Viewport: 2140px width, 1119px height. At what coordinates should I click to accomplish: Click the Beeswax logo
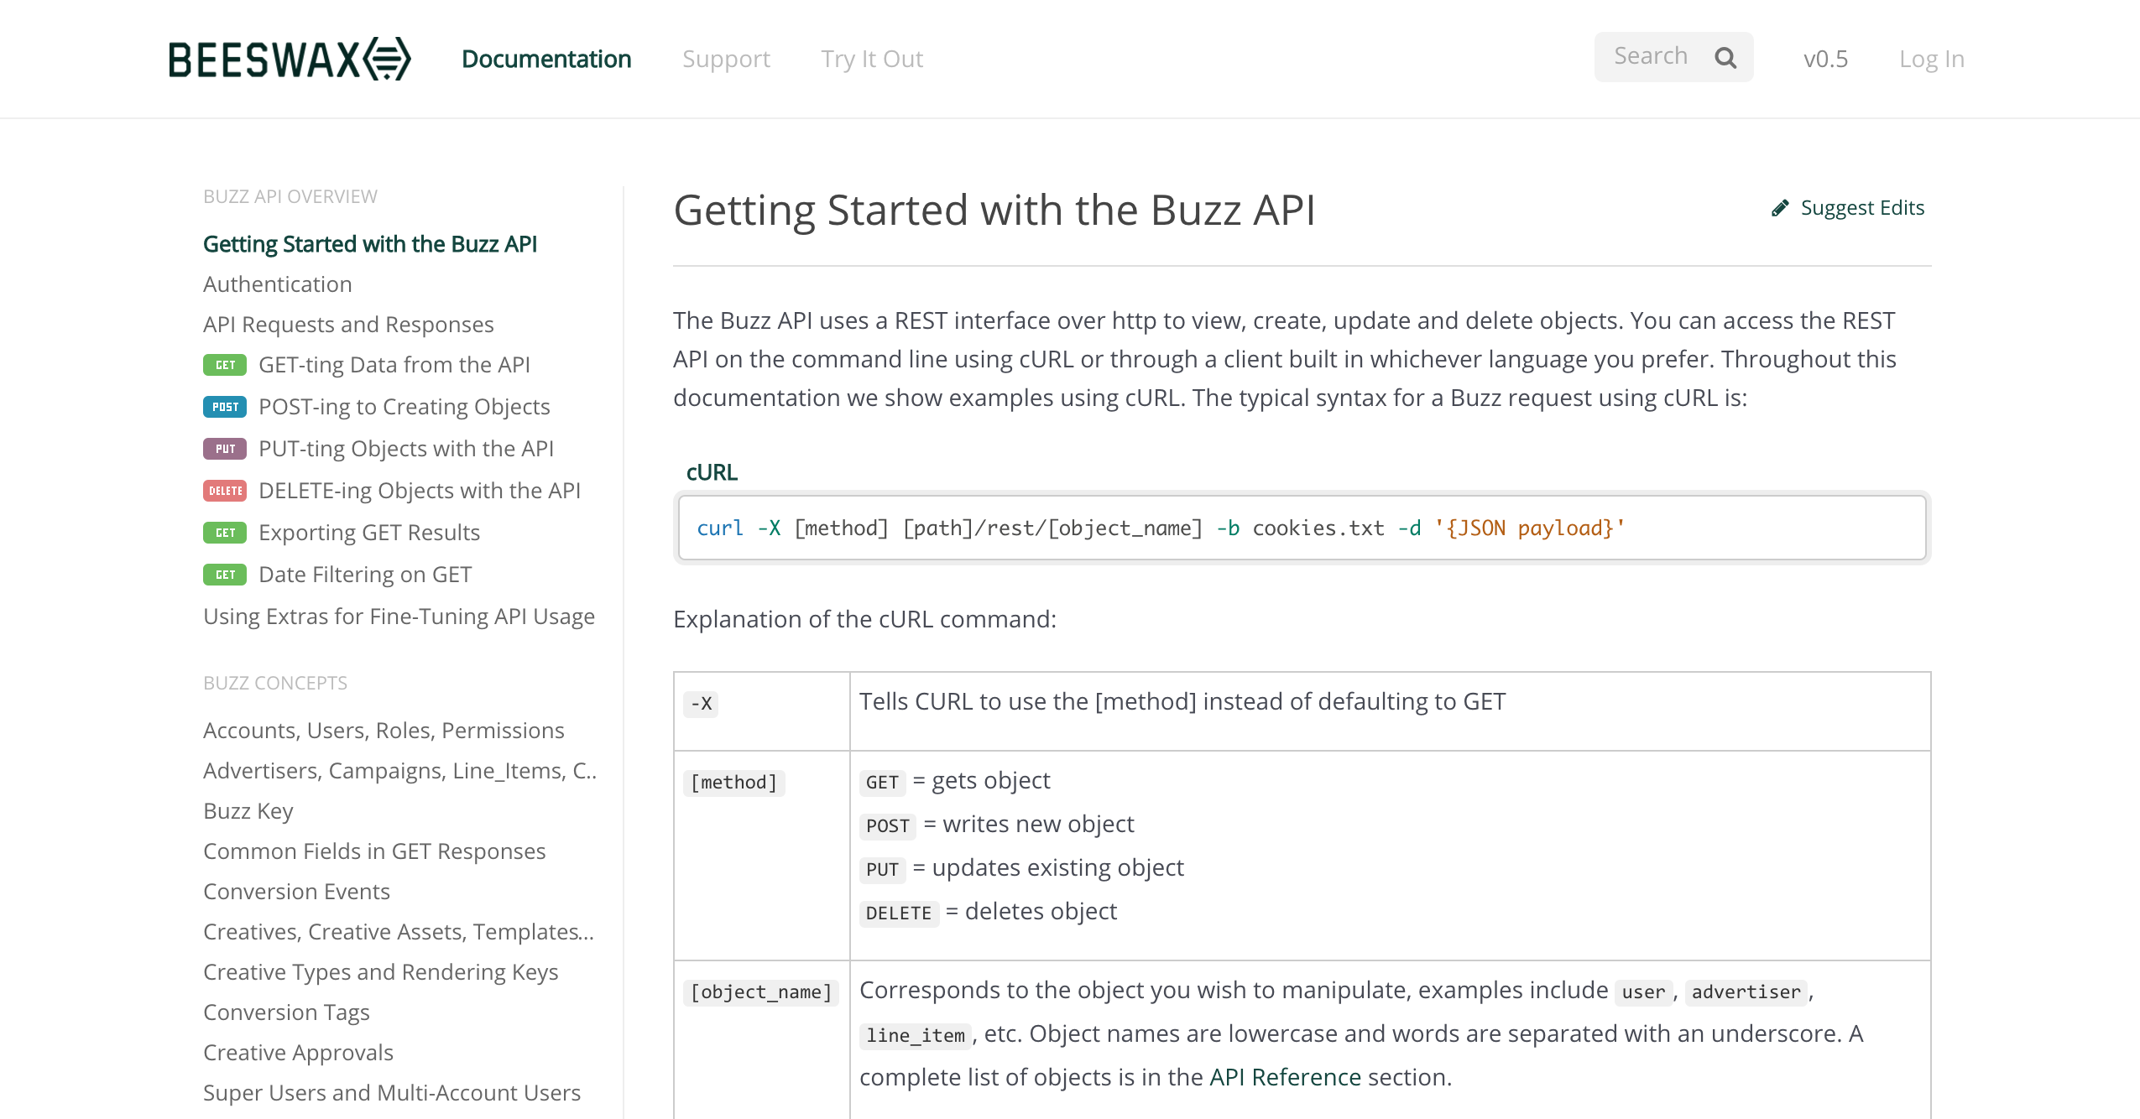click(290, 59)
